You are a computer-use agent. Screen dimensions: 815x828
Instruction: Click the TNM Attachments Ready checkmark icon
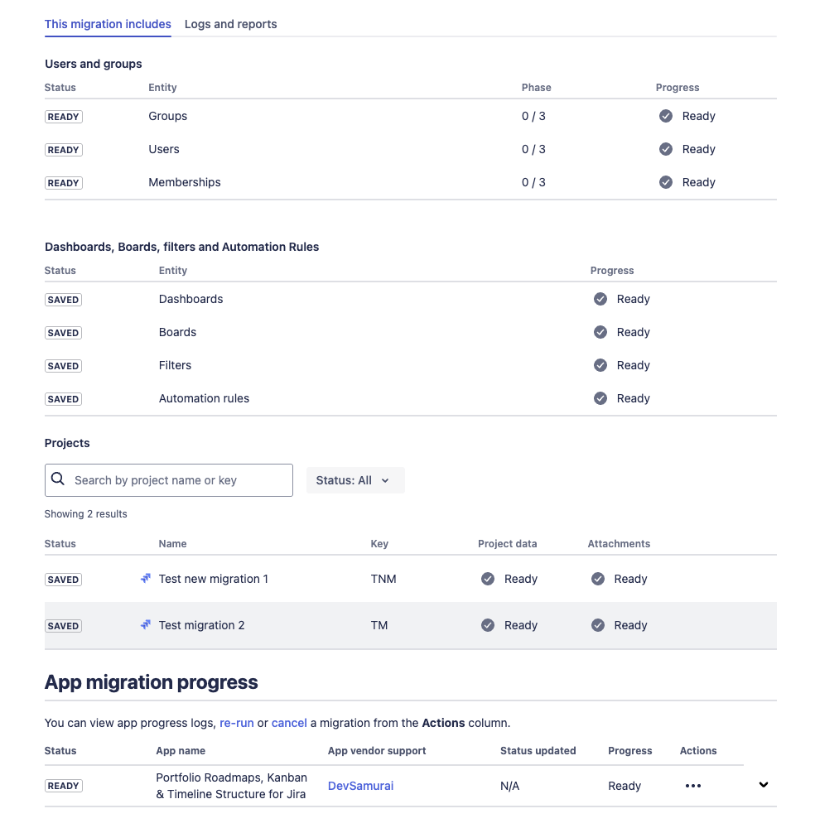(597, 579)
